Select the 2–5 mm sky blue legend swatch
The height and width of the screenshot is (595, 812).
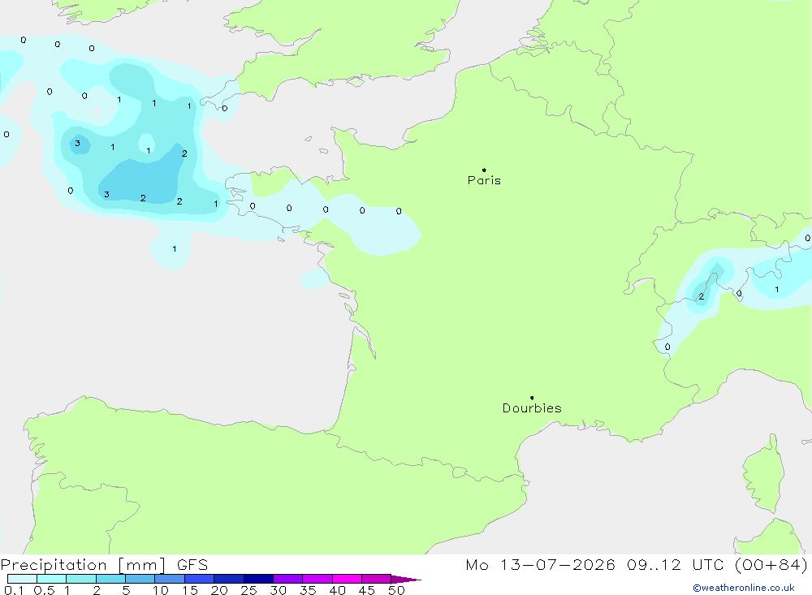click(110, 579)
